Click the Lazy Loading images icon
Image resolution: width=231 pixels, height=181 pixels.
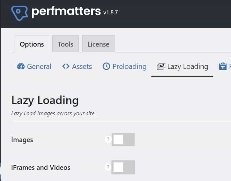[x=161, y=66]
